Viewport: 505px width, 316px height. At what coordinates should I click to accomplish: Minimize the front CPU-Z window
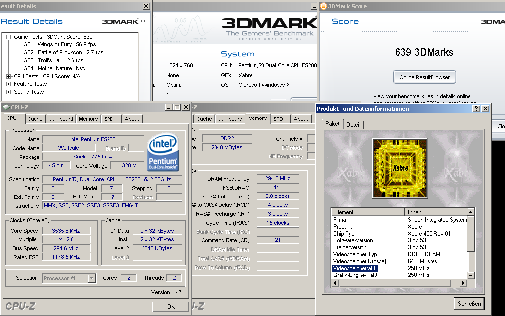pos(169,107)
